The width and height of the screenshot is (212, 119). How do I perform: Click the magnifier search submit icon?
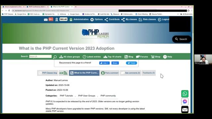55,57
